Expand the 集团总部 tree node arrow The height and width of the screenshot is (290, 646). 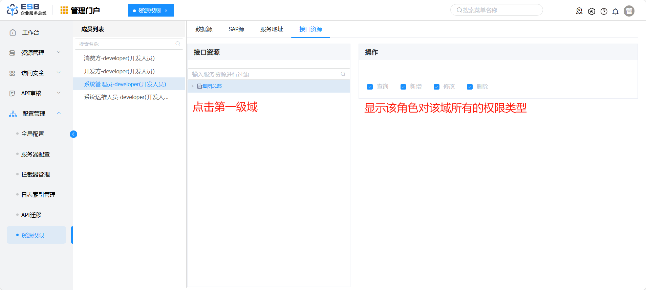pos(193,86)
